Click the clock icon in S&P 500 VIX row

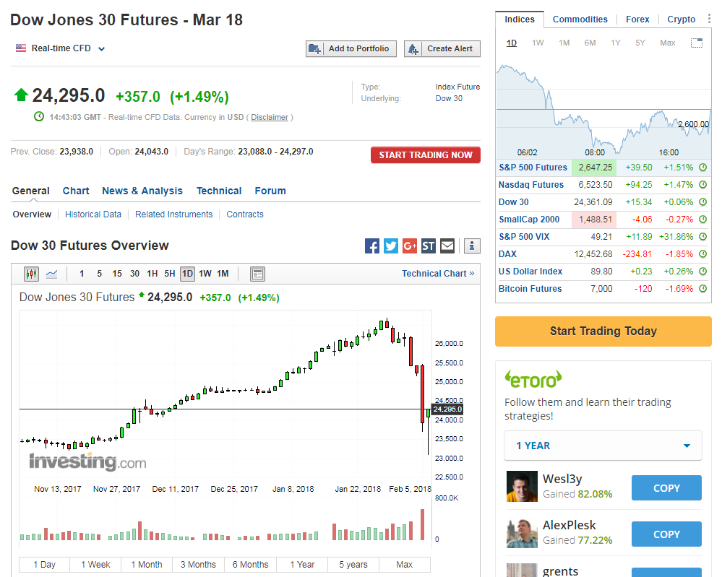tap(702, 237)
